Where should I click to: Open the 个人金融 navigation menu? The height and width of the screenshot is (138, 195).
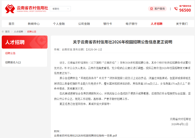[59, 24]
